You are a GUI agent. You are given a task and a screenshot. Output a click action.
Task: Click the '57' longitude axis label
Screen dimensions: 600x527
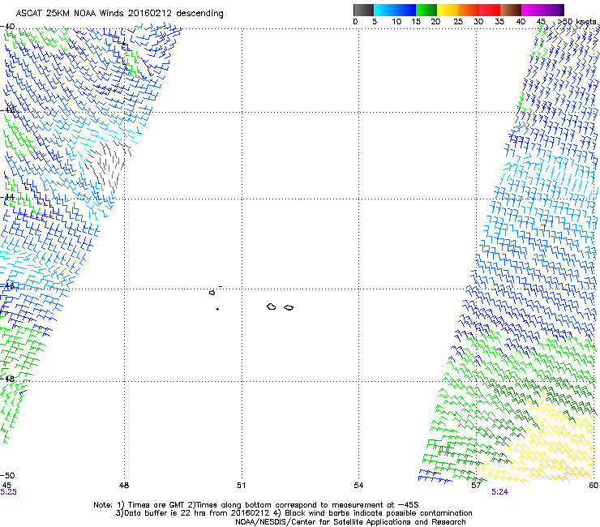coord(476,486)
